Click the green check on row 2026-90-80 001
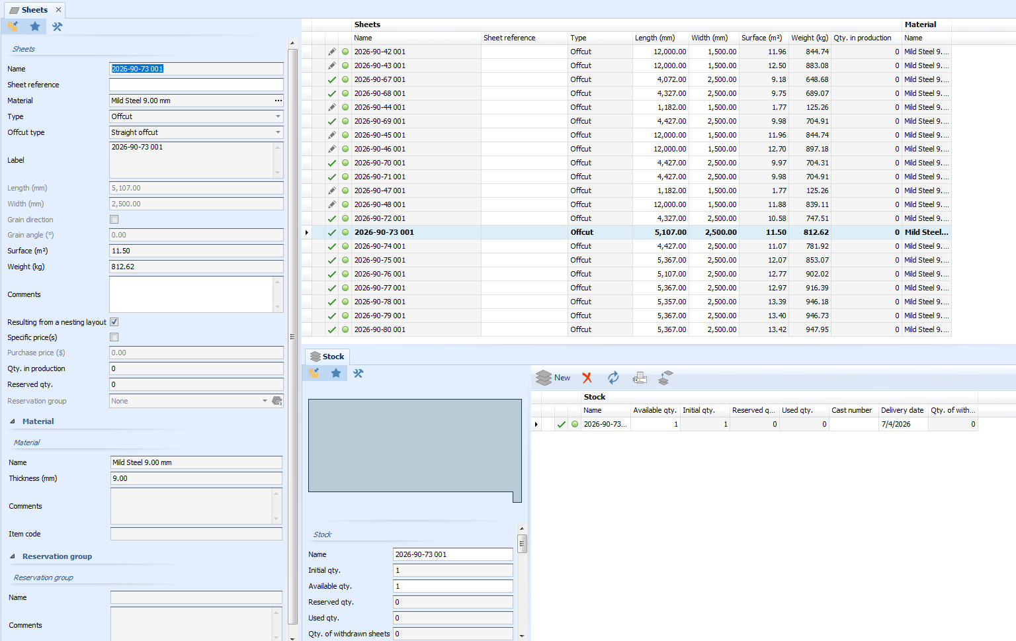 click(x=332, y=329)
